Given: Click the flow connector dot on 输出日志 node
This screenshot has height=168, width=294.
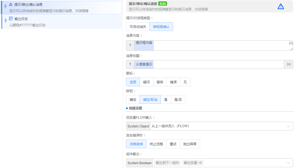Looking at the screenshot, I should pyautogui.click(x=5, y=20).
